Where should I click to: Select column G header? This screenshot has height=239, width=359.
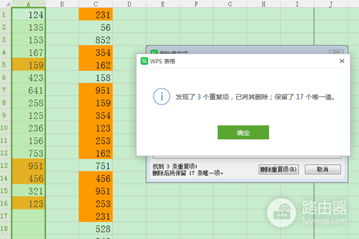230,4
